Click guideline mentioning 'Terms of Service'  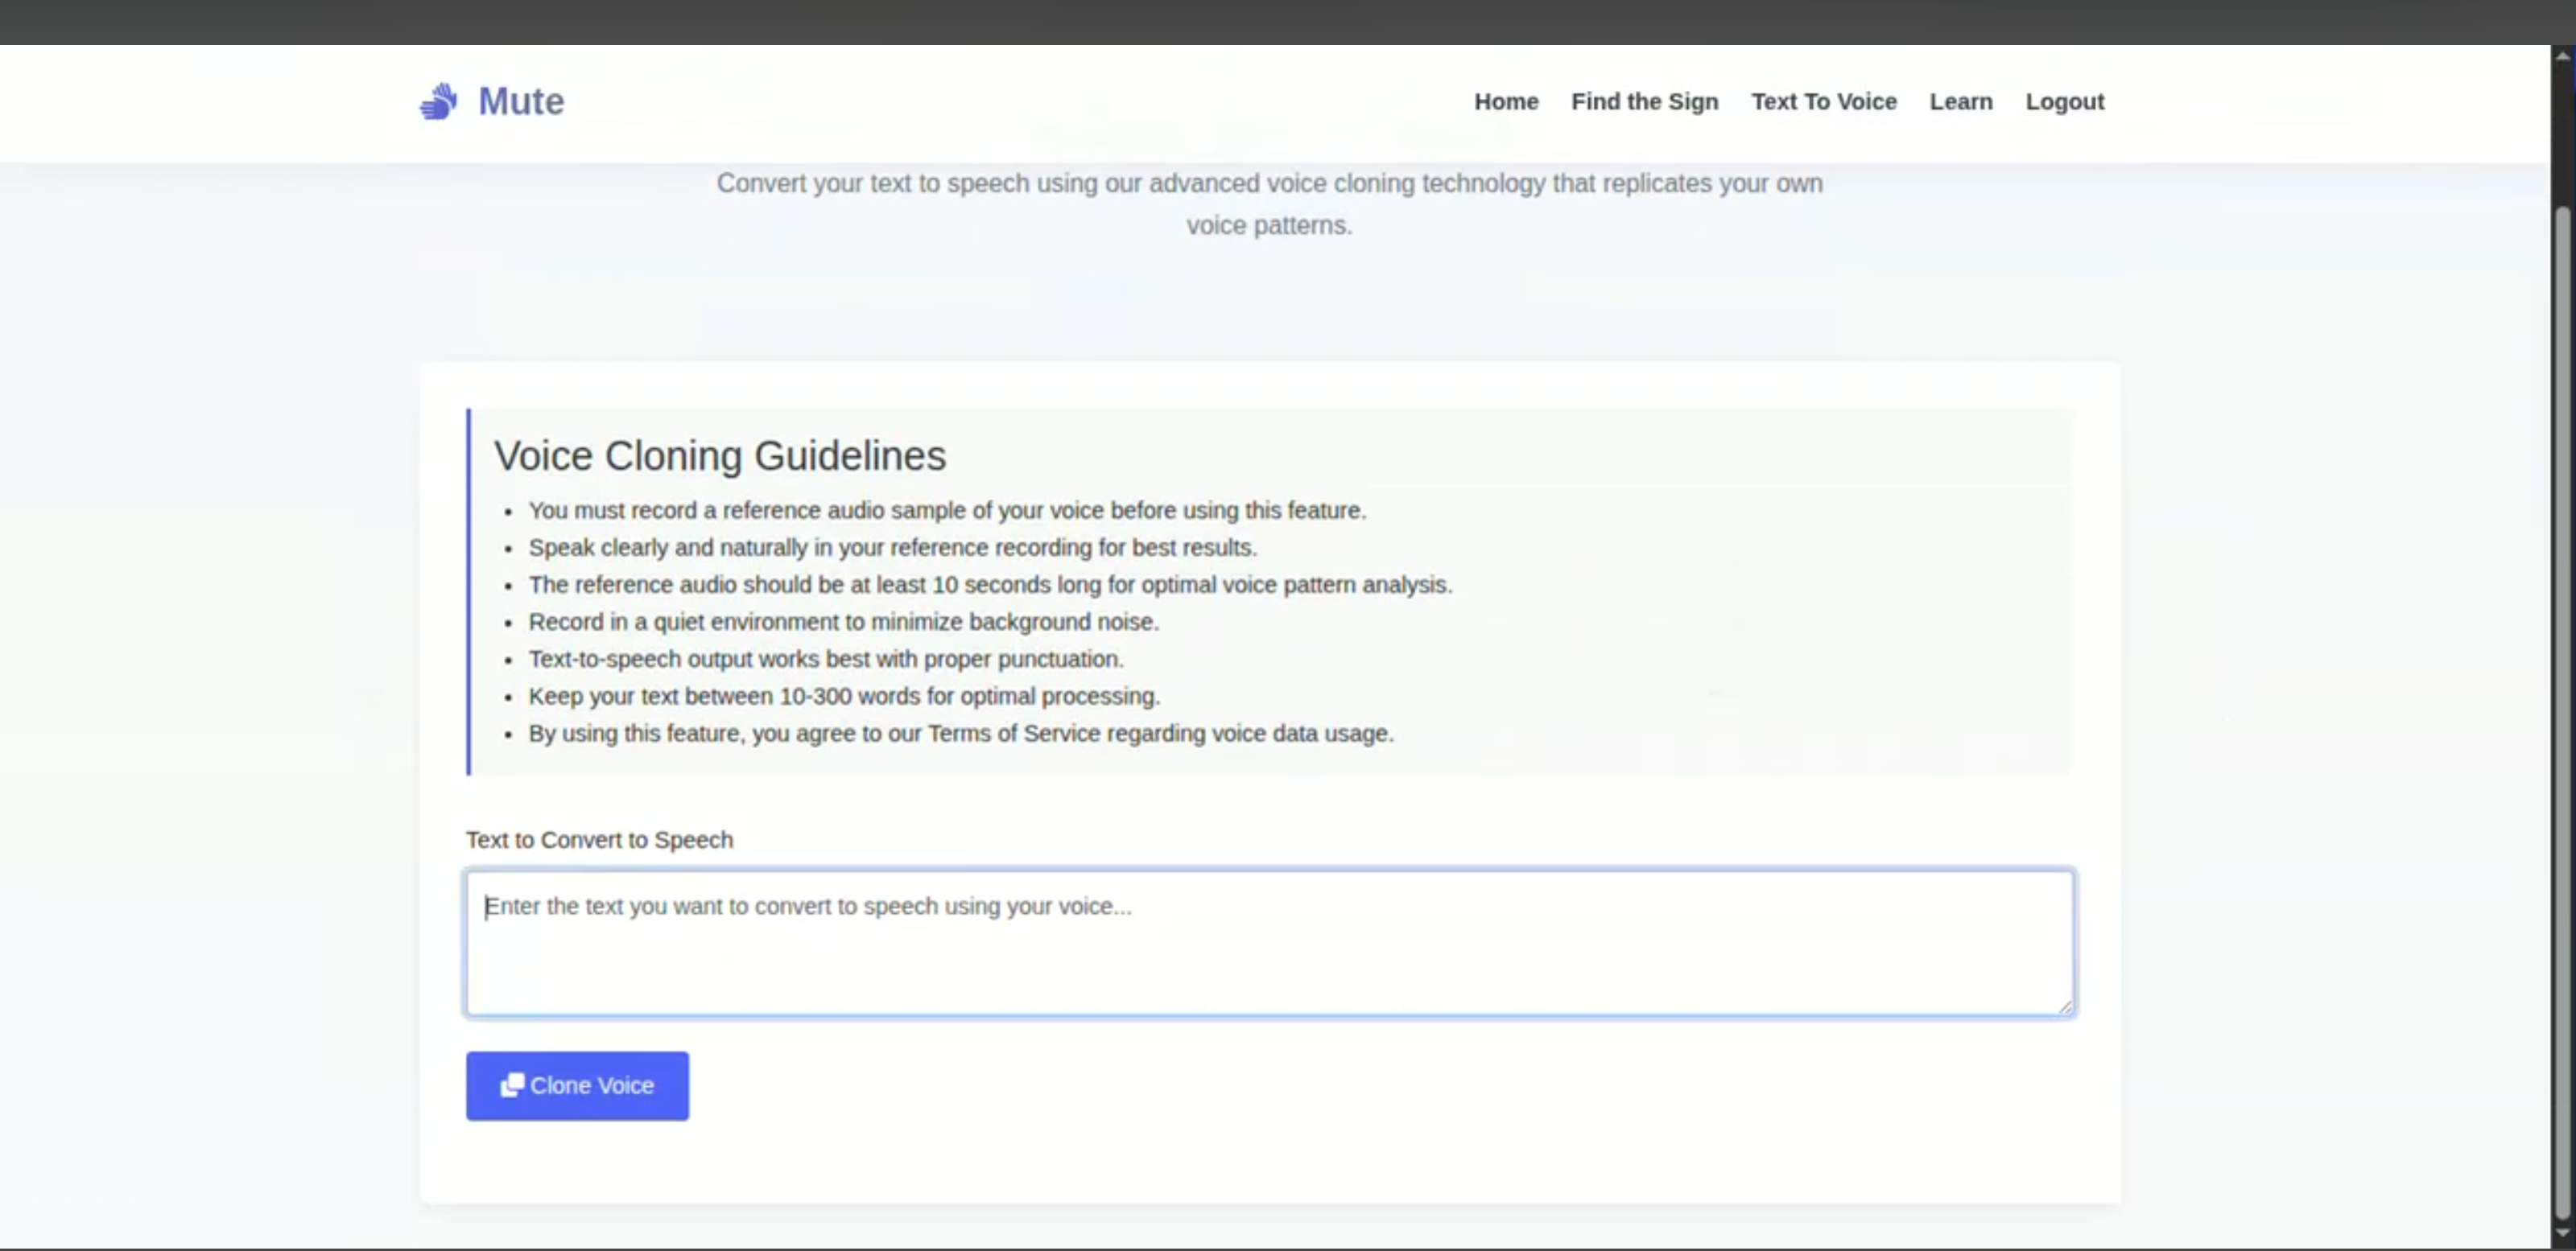click(x=961, y=734)
